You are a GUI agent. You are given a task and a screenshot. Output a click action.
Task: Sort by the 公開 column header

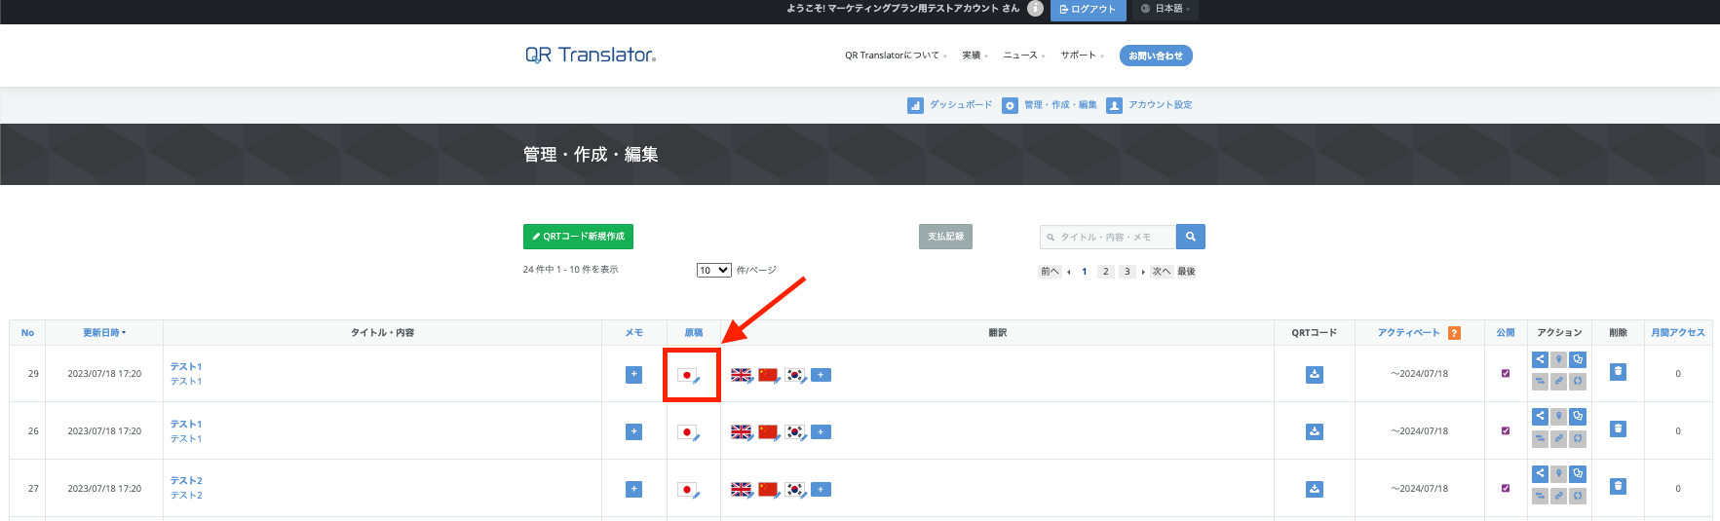tap(1506, 333)
